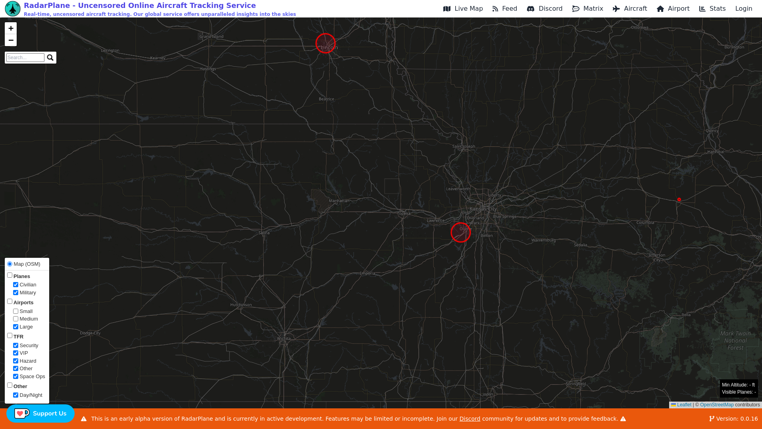The image size is (762, 429).
Task: Click the red circle over Lincoln
Action: click(325, 43)
